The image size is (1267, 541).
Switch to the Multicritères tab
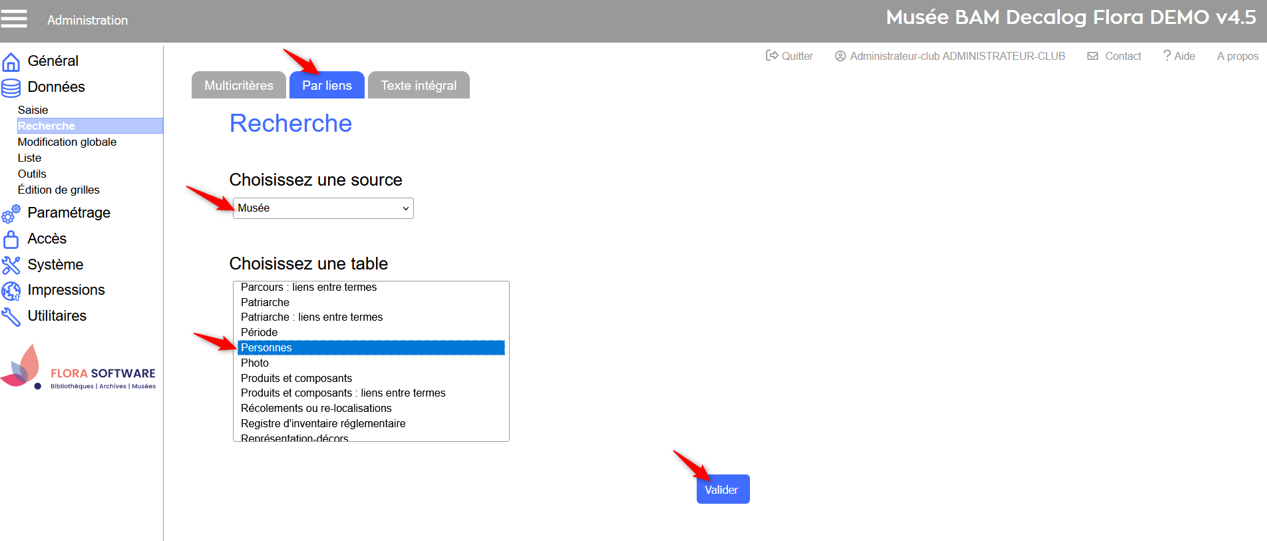(x=238, y=85)
